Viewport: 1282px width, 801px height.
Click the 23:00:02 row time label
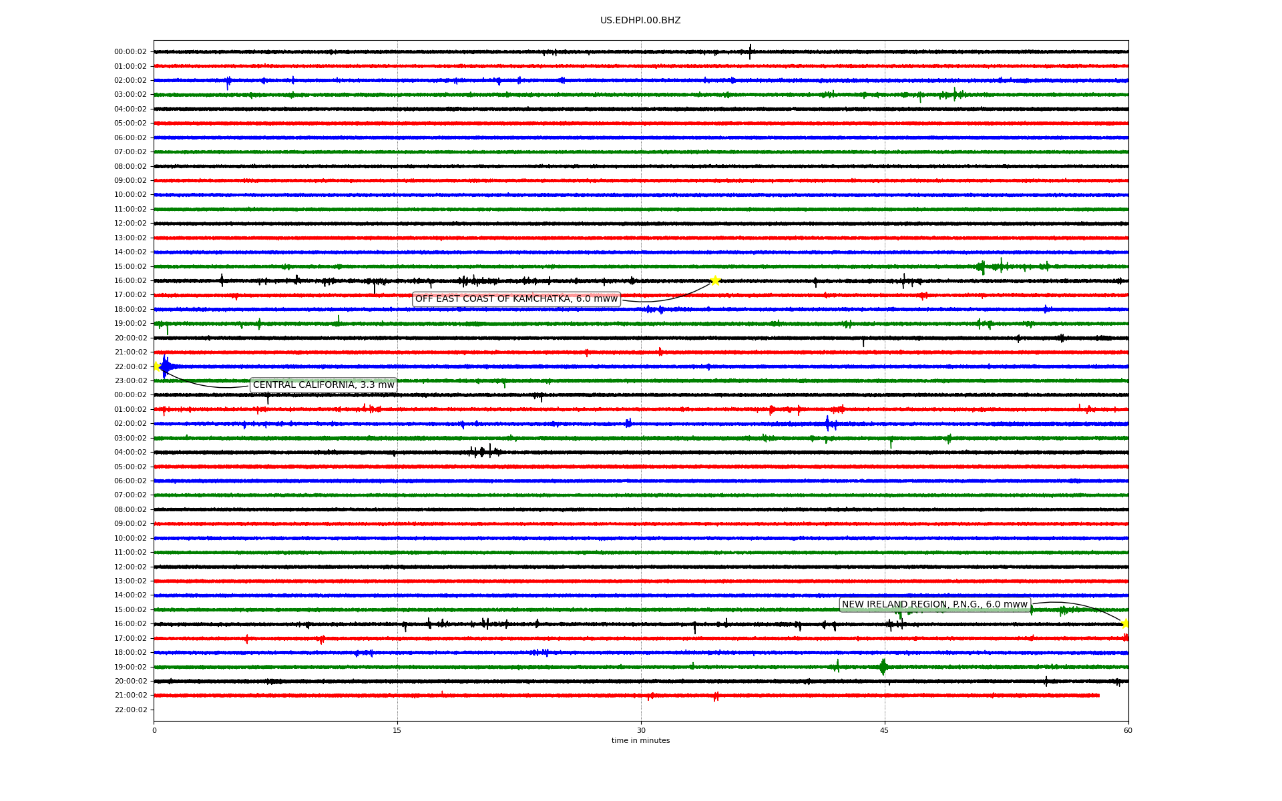[x=131, y=381]
